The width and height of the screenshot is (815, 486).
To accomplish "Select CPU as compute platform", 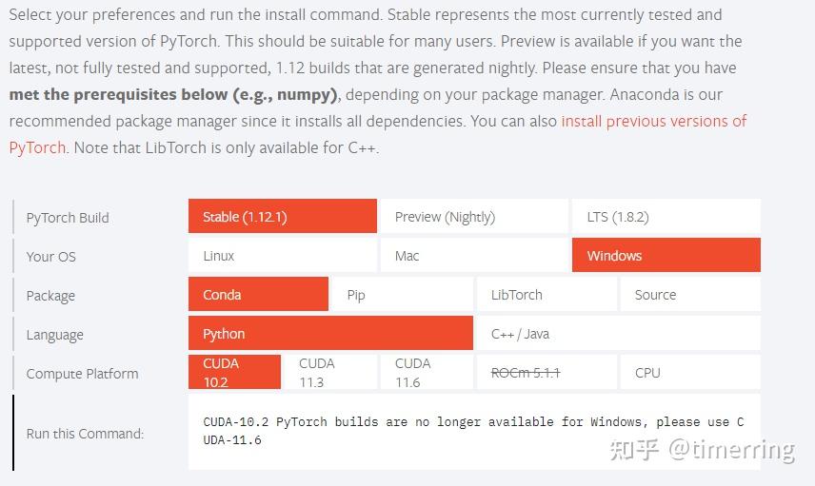I will click(689, 373).
